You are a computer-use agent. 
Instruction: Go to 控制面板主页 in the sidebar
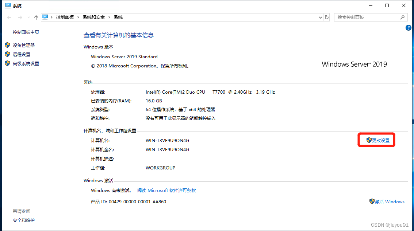[26, 32]
